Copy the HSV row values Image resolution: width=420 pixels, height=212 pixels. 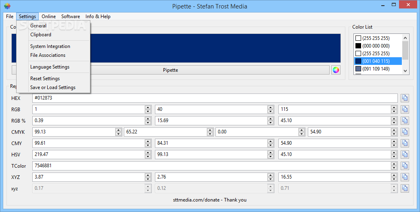tap(405, 154)
